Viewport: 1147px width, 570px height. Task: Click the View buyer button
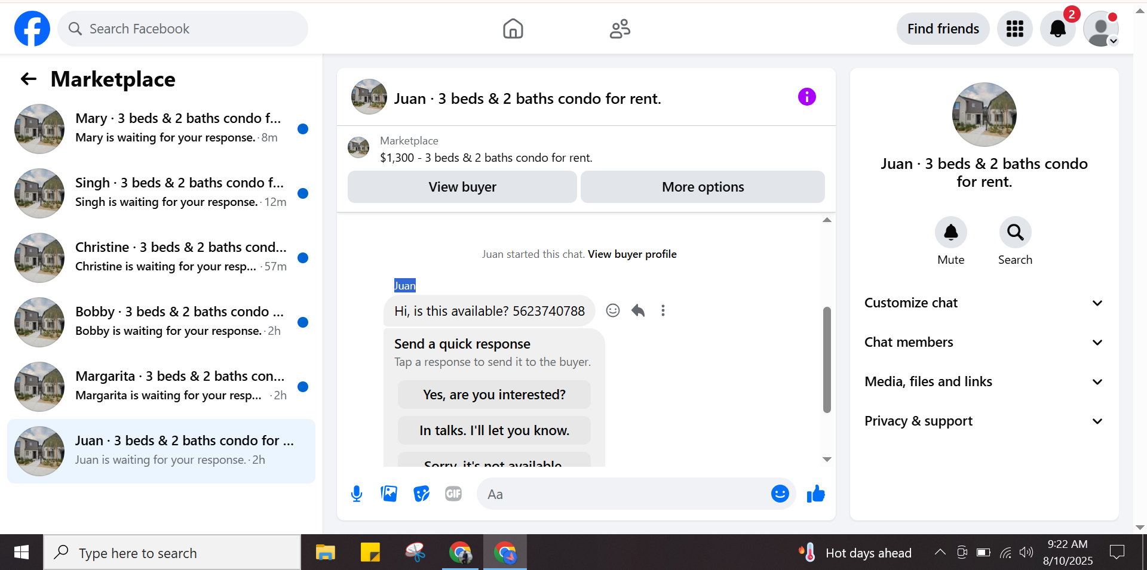pos(462,187)
